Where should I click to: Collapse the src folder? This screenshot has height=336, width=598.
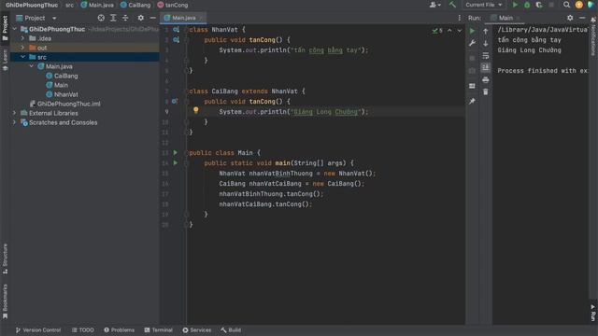click(x=22, y=57)
